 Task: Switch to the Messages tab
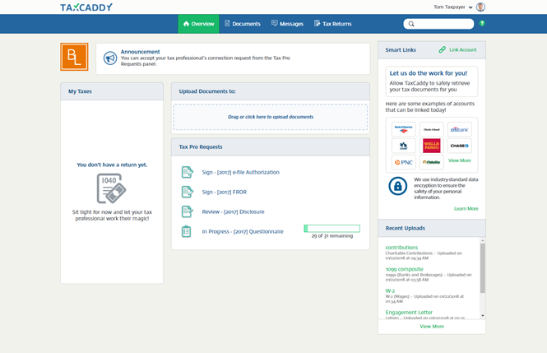[287, 24]
